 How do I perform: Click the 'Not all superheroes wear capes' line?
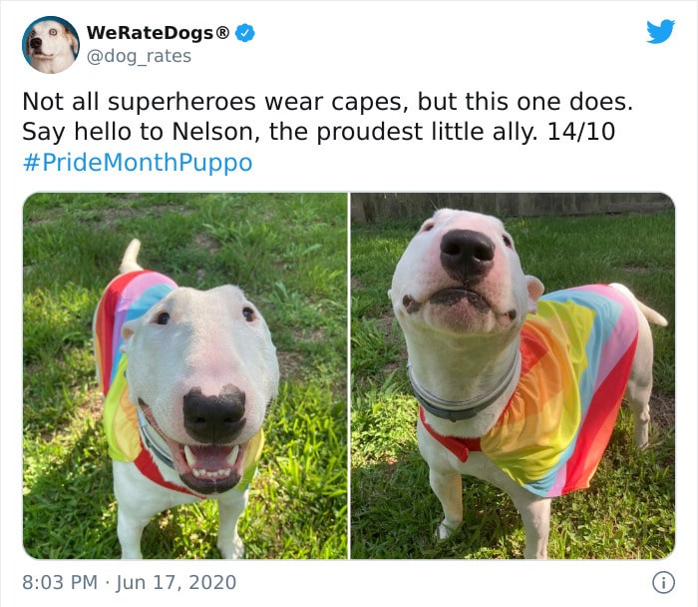coord(327,102)
